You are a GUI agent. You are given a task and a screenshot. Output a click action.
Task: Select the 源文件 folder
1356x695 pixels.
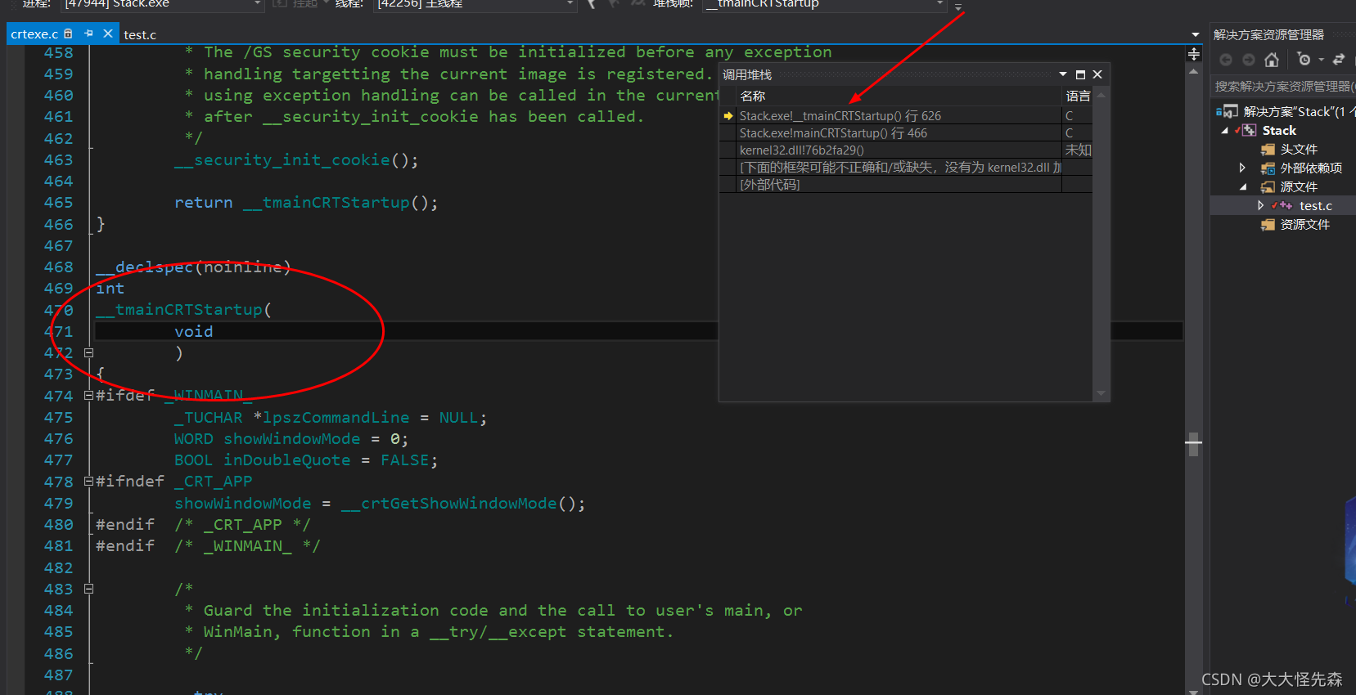coord(1299,187)
